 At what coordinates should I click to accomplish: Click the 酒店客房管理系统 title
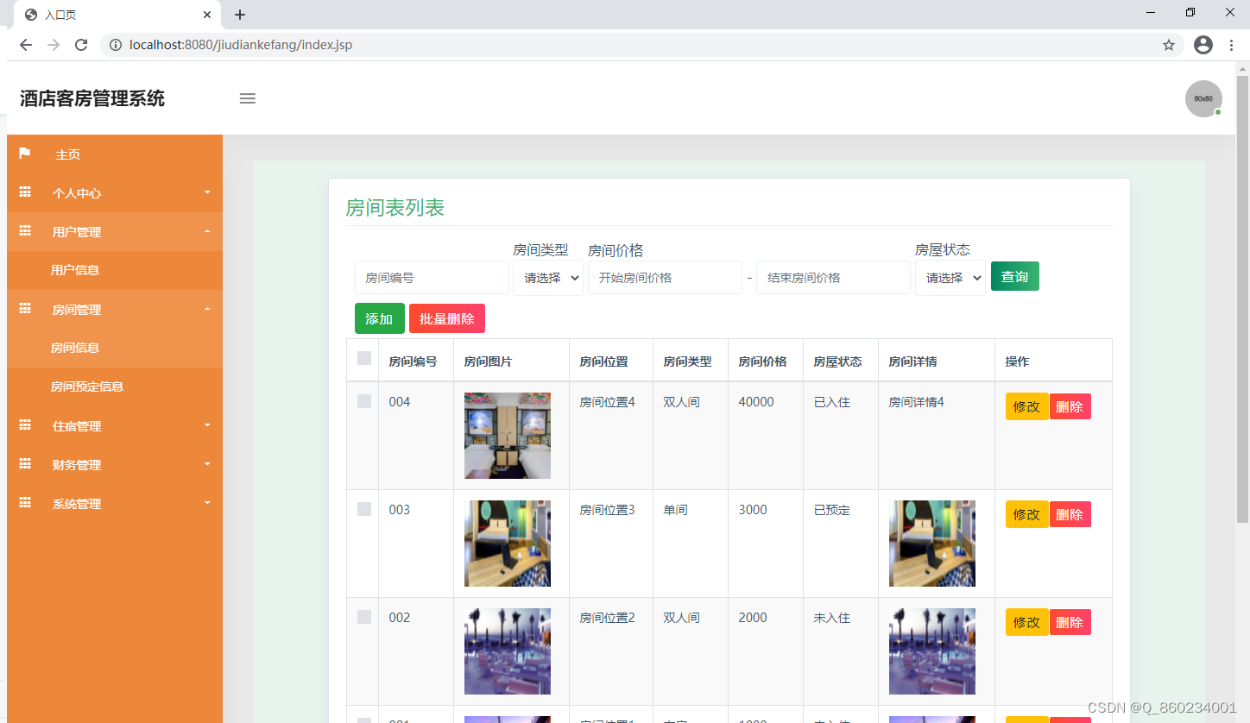92,98
